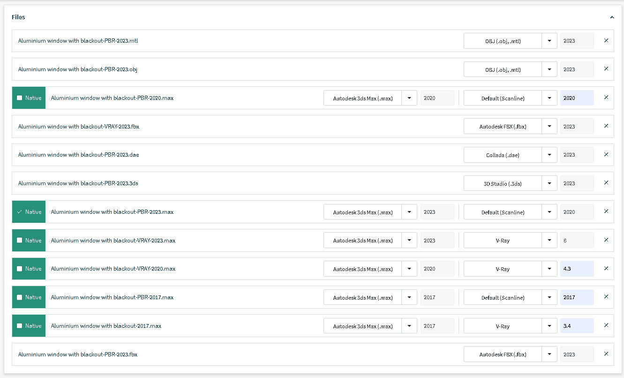Viewport: 624px width, 378px height.
Task: Open V-Ray renderer dropdown for blackout-2017.max
Action: point(549,326)
